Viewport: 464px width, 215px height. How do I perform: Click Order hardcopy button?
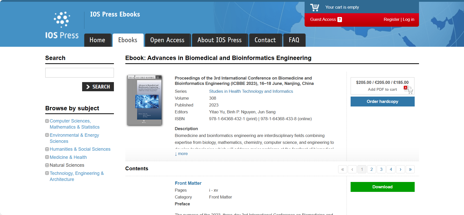pyautogui.click(x=382, y=101)
